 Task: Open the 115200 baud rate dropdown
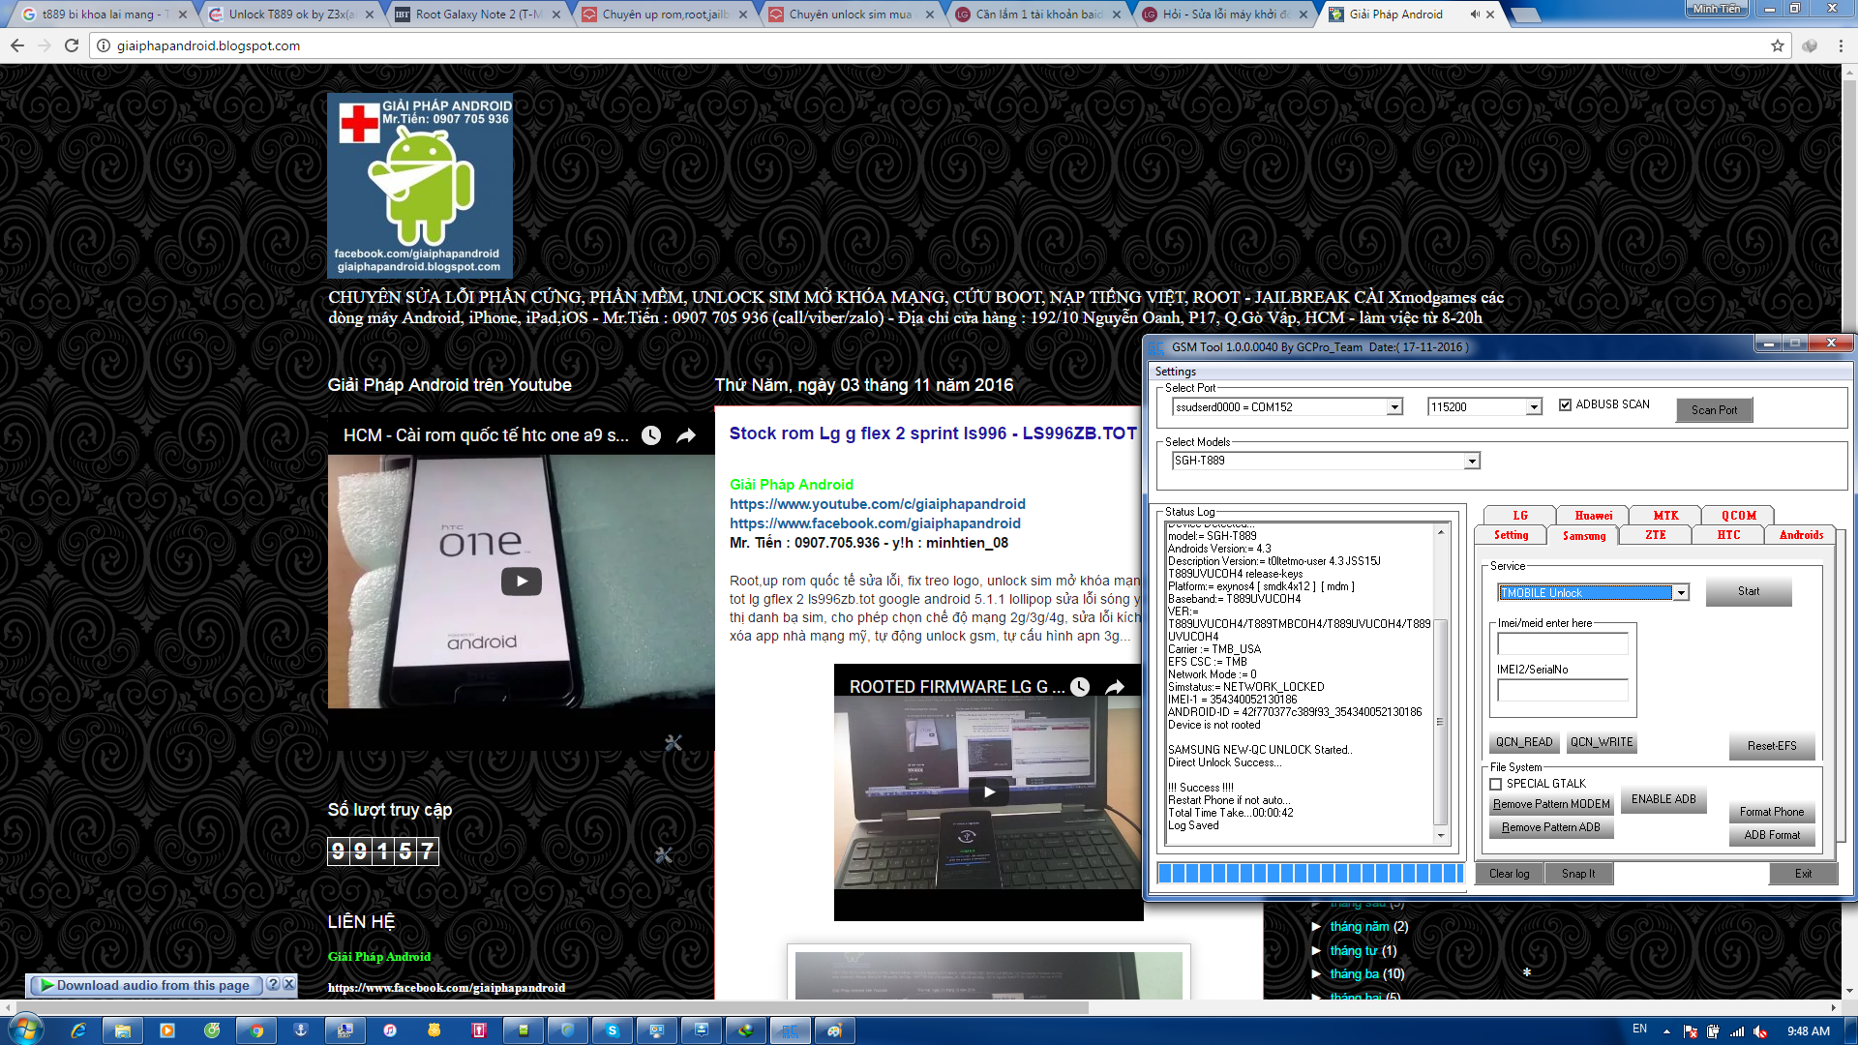(x=1534, y=407)
